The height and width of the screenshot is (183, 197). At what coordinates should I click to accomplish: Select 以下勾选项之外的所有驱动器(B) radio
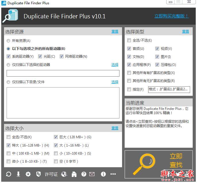click(x=8, y=49)
